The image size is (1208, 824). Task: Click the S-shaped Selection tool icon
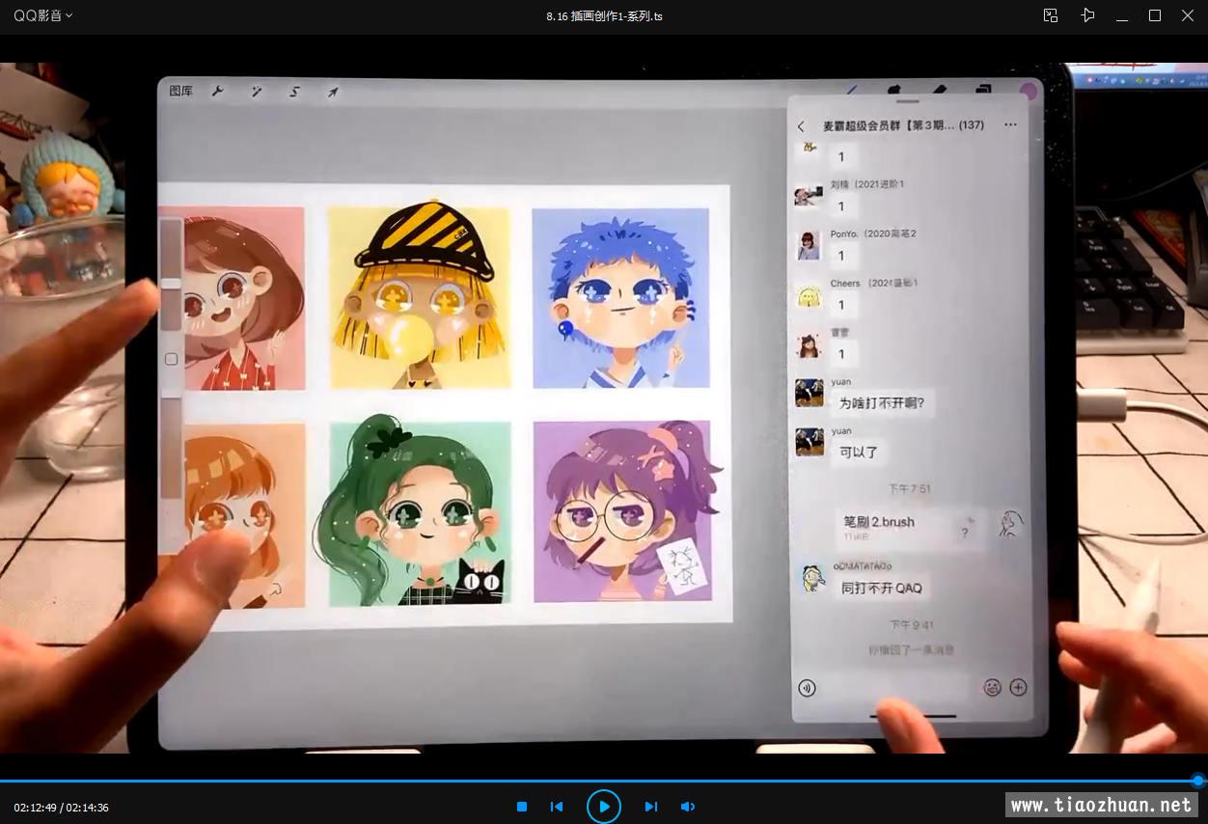(x=295, y=92)
